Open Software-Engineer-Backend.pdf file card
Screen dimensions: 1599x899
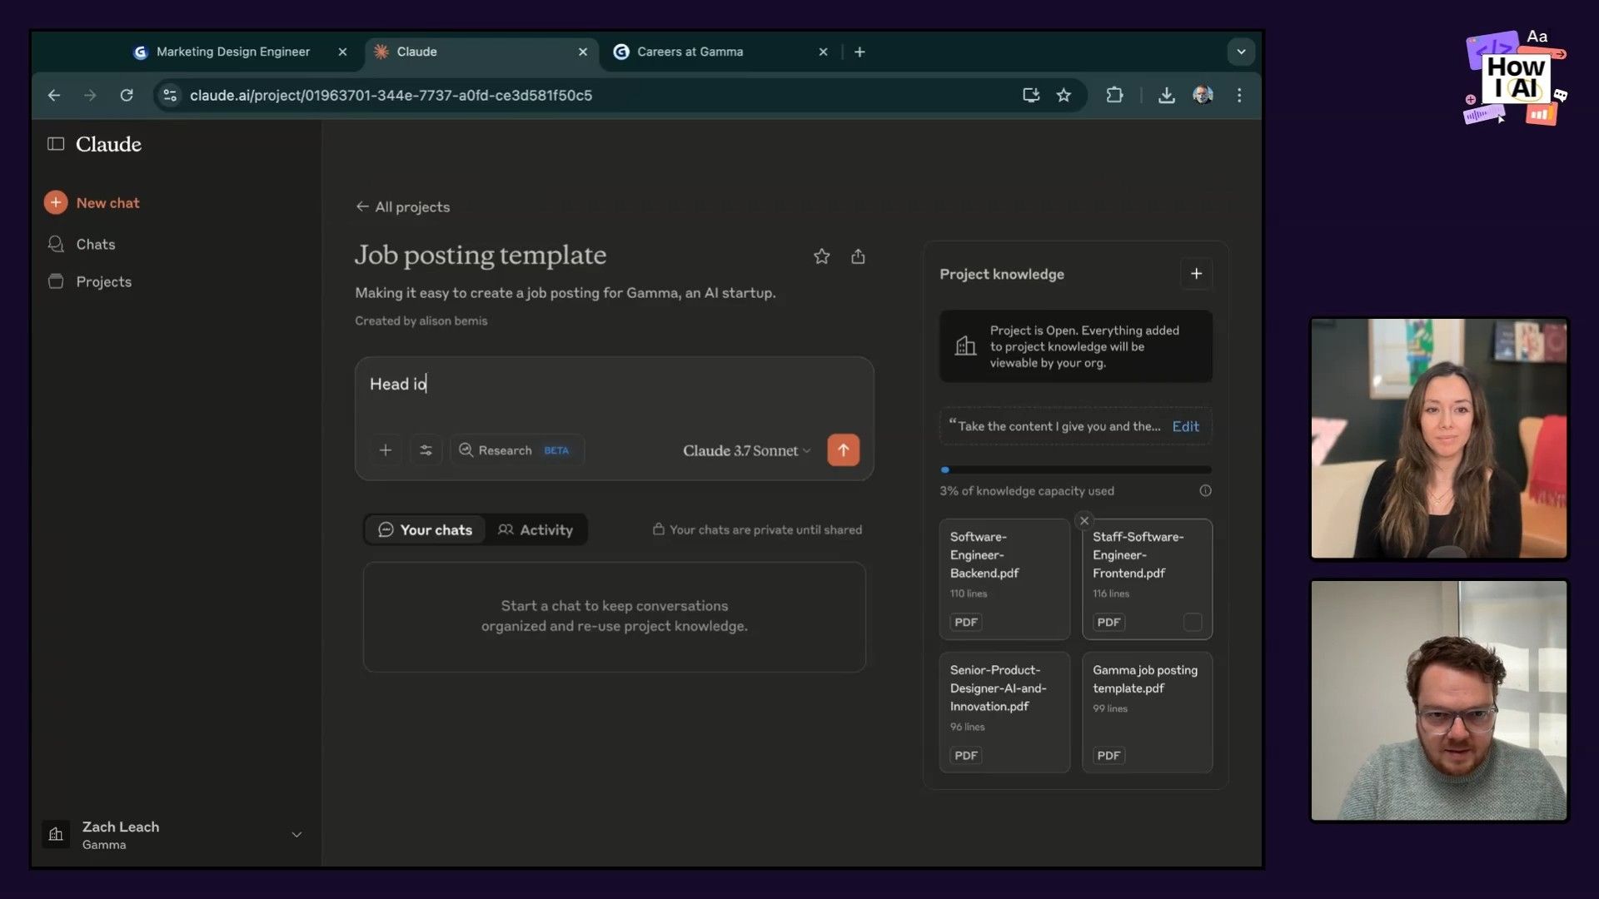1004,579
